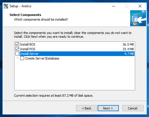
Task: Select the Install BOS label text
Action: pos(28,44)
